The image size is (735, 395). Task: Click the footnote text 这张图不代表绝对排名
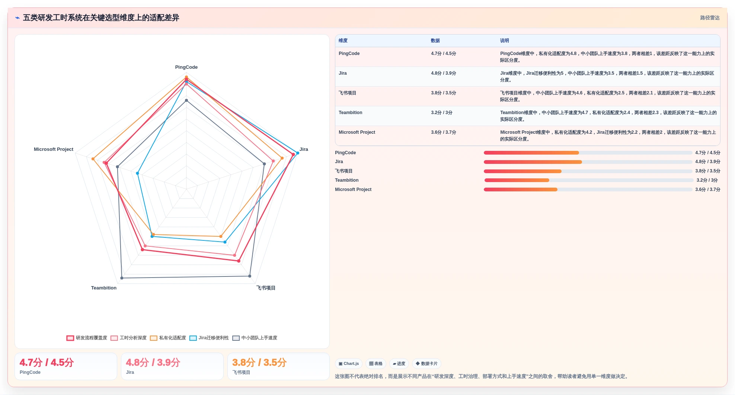tap(482, 376)
